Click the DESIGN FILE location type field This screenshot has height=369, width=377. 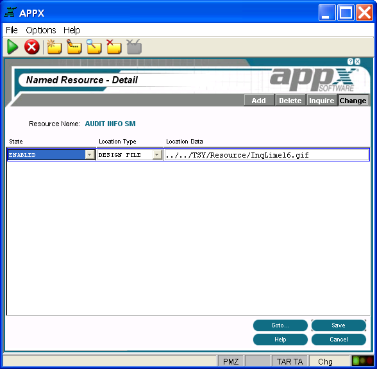130,155
